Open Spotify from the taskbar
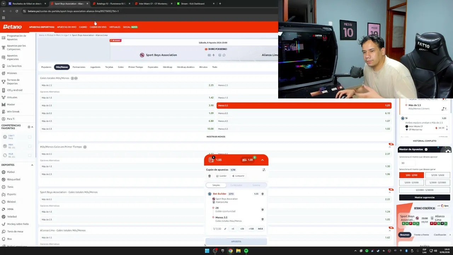The image size is (453, 255). (x=246, y=251)
